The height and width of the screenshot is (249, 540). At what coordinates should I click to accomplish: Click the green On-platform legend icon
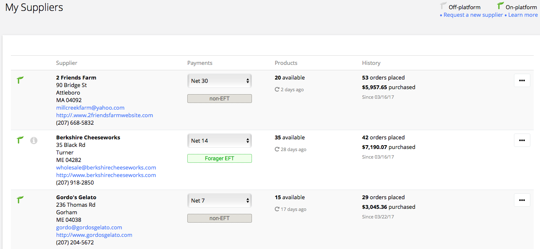click(x=501, y=6)
